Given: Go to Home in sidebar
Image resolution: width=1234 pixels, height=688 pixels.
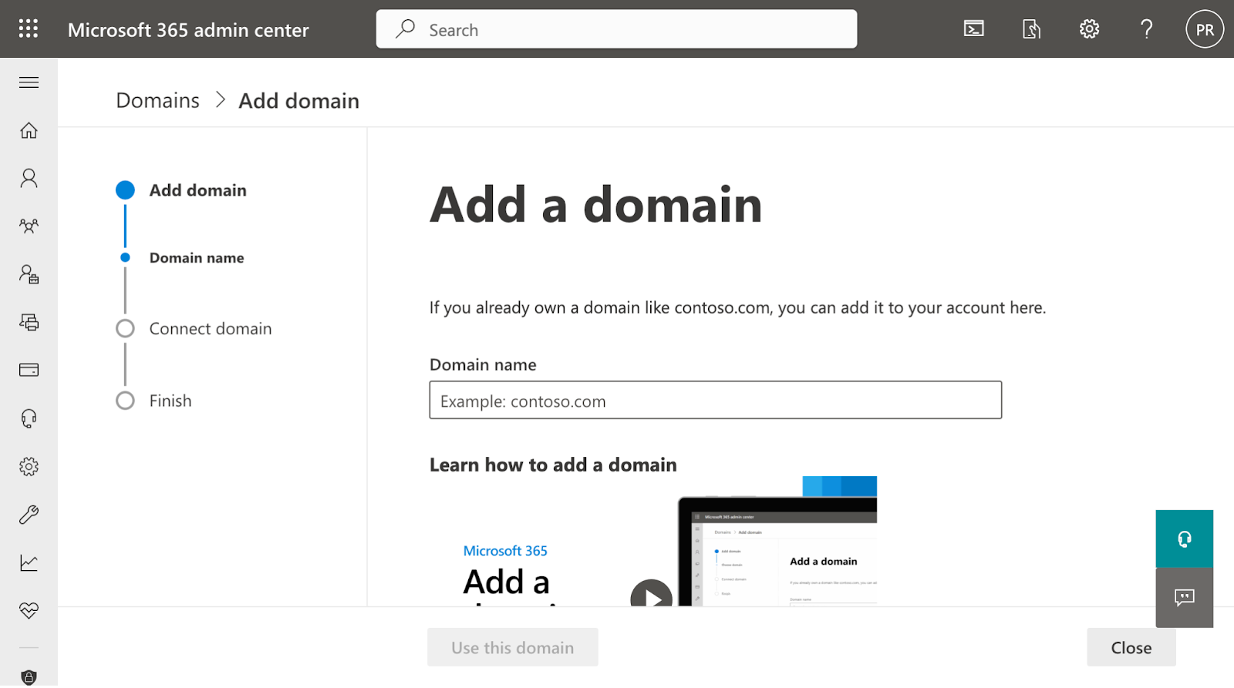Looking at the screenshot, I should pos(29,130).
